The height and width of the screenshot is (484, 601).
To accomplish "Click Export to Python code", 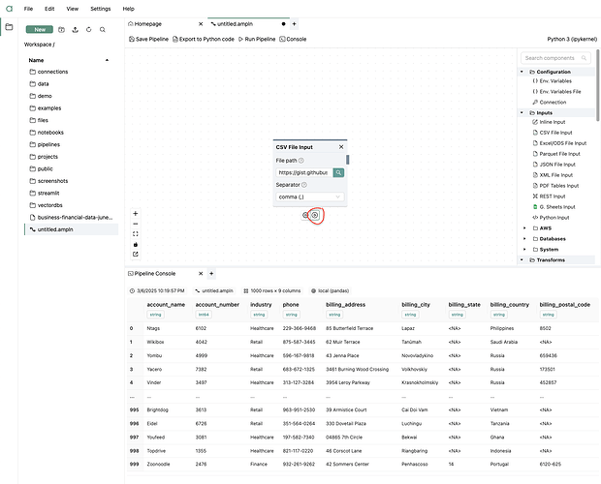I will tap(204, 39).
